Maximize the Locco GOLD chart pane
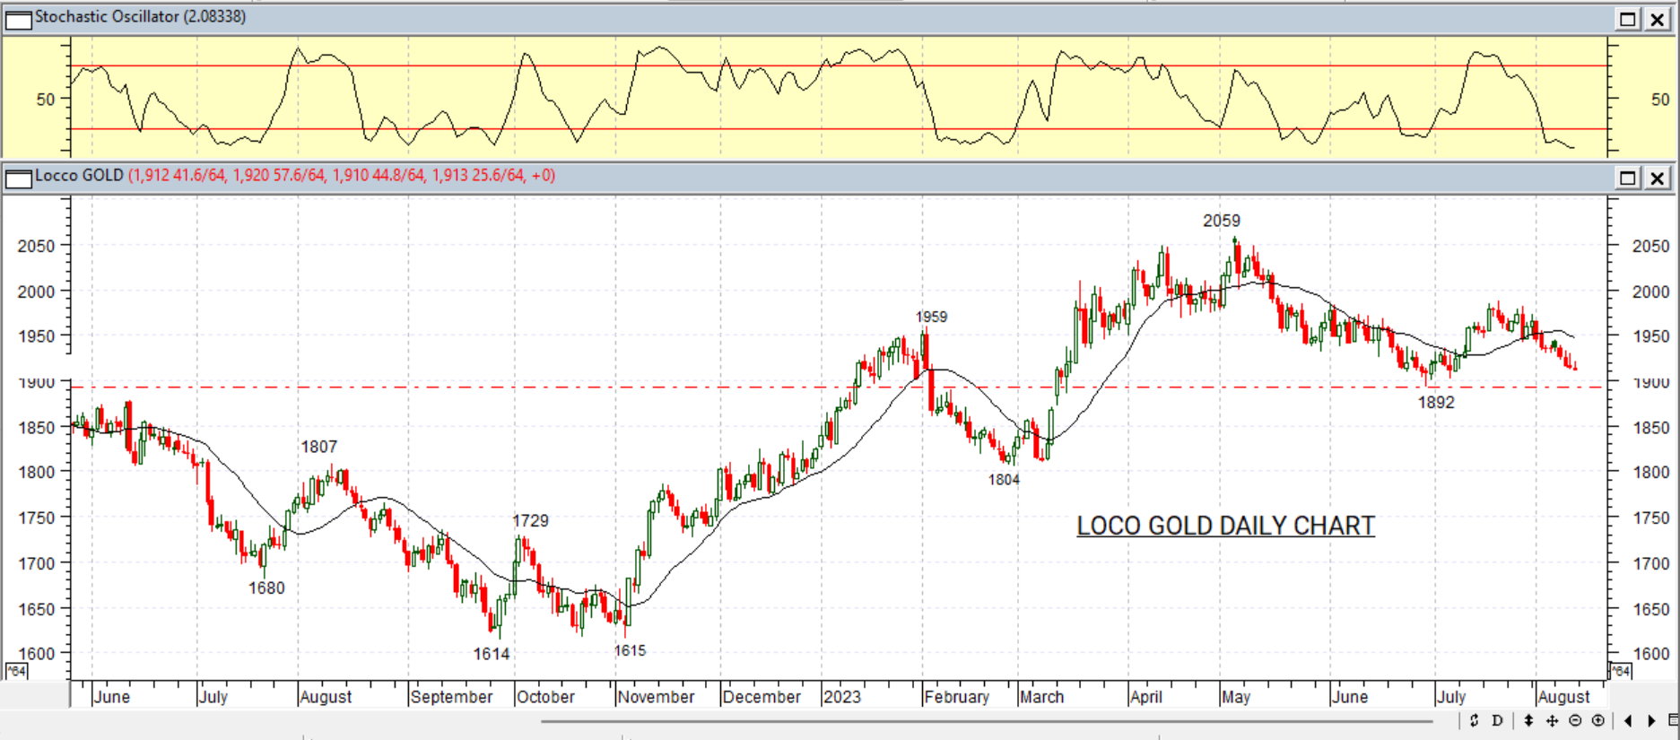 [x=1628, y=178]
